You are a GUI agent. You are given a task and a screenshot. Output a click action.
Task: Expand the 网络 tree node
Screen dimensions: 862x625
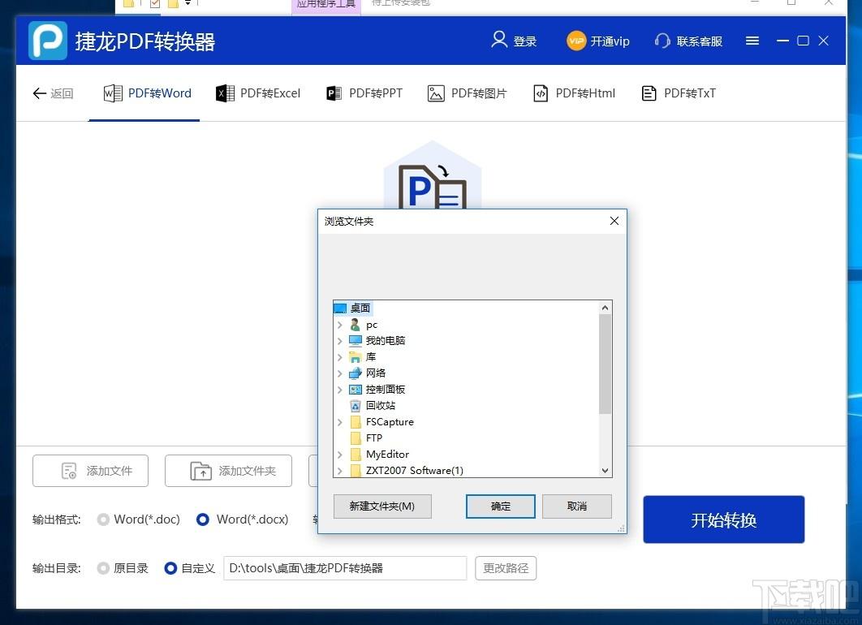(340, 373)
